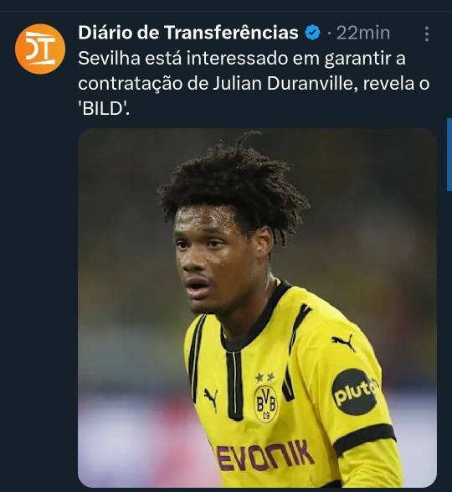Click the EVONIK sponsor lettering

[265, 456]
